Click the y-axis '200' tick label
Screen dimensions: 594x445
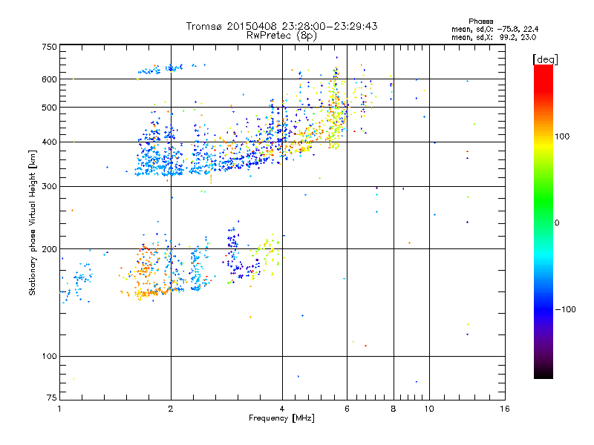49,249
